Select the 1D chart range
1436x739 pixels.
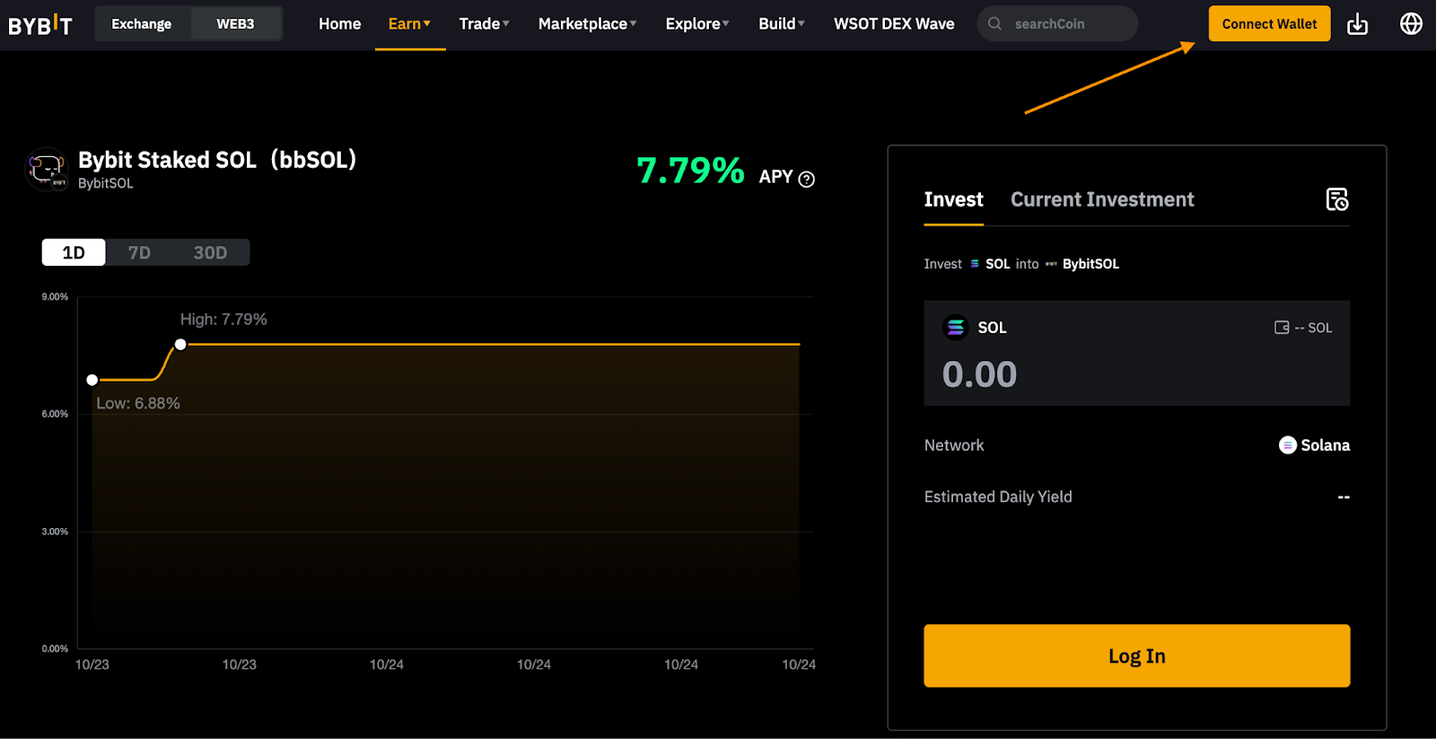74,252
